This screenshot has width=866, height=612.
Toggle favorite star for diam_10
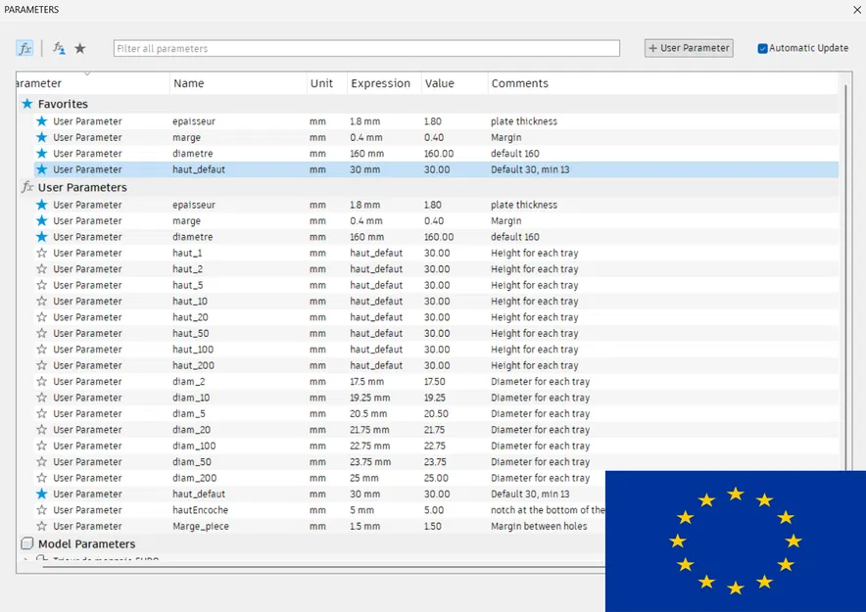coord(41,398)
